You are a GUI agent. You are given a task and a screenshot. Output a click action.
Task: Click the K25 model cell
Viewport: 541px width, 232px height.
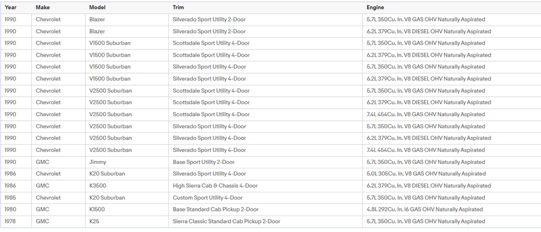pyautogui.click(x=95, y=221)
